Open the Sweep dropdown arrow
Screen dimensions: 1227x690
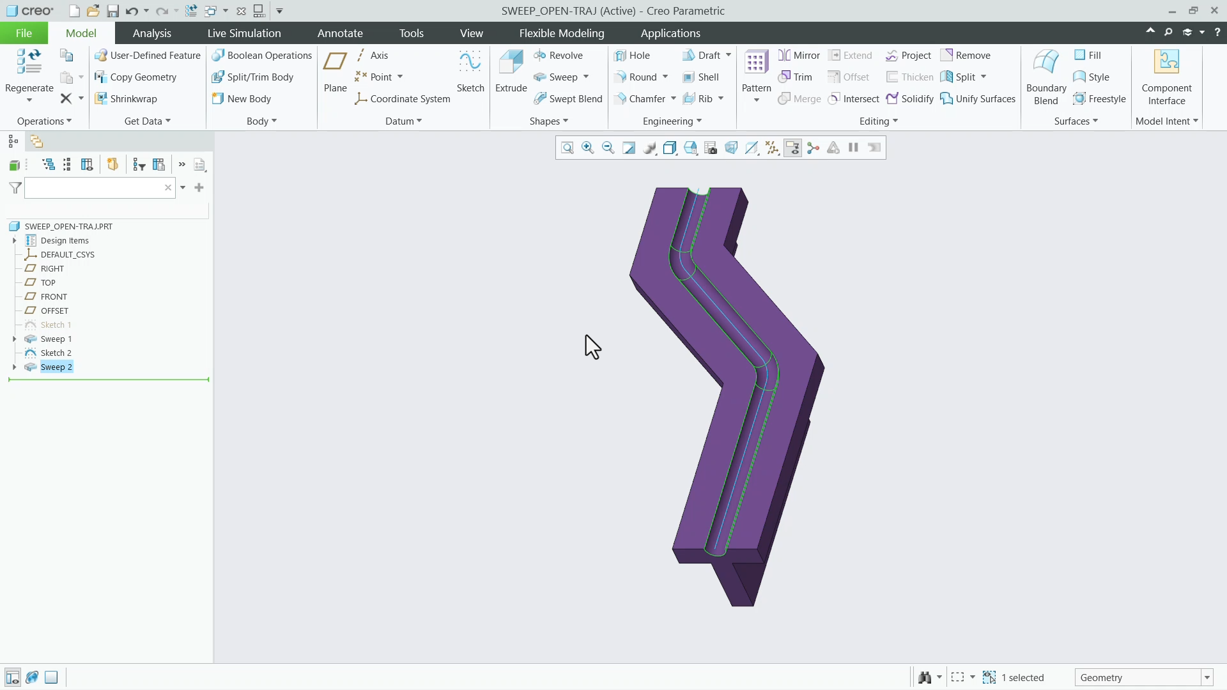pos(586,77)
